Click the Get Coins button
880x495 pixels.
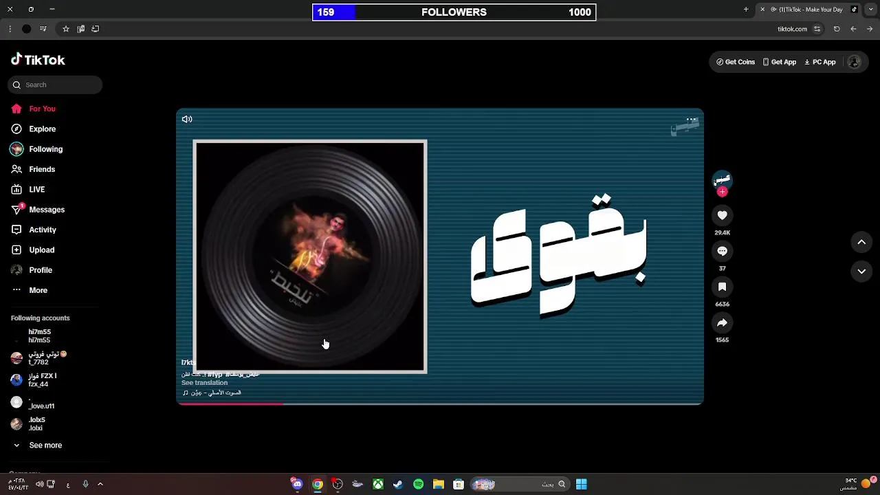click(x=736, y=62)
